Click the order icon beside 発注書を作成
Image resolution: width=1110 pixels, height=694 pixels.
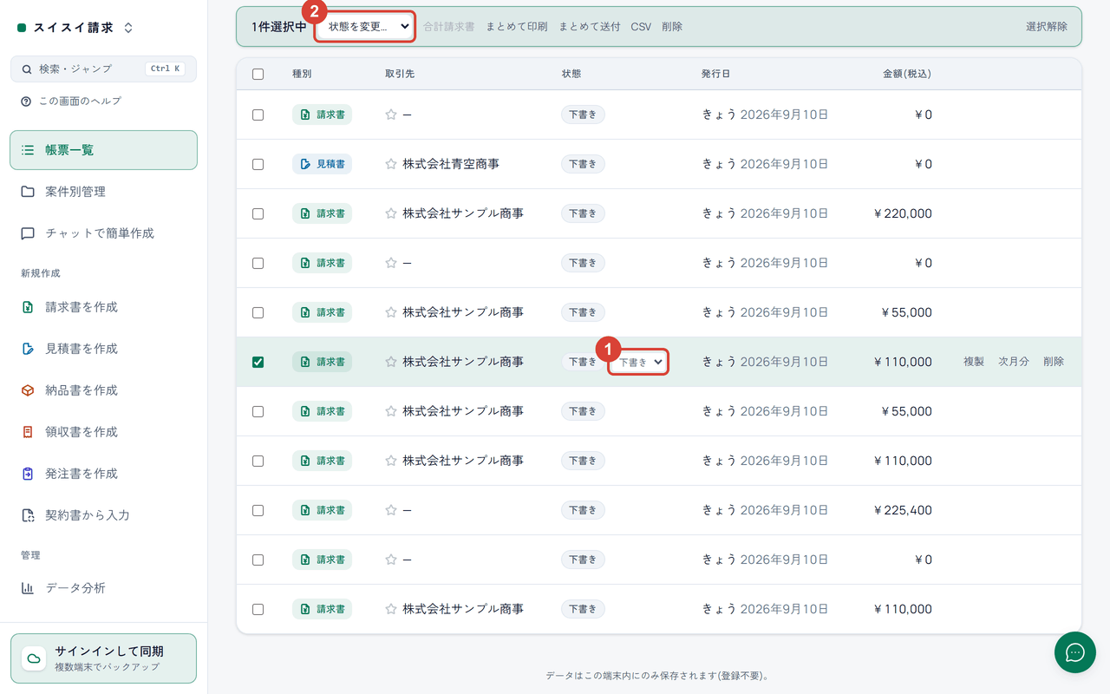tap(28, 474)
